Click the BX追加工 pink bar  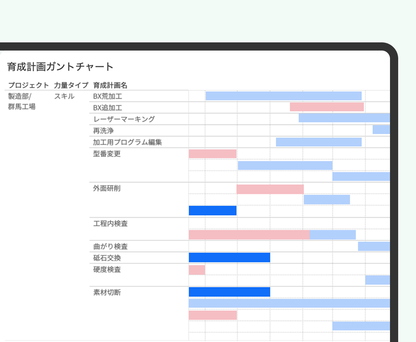[326, 107]
